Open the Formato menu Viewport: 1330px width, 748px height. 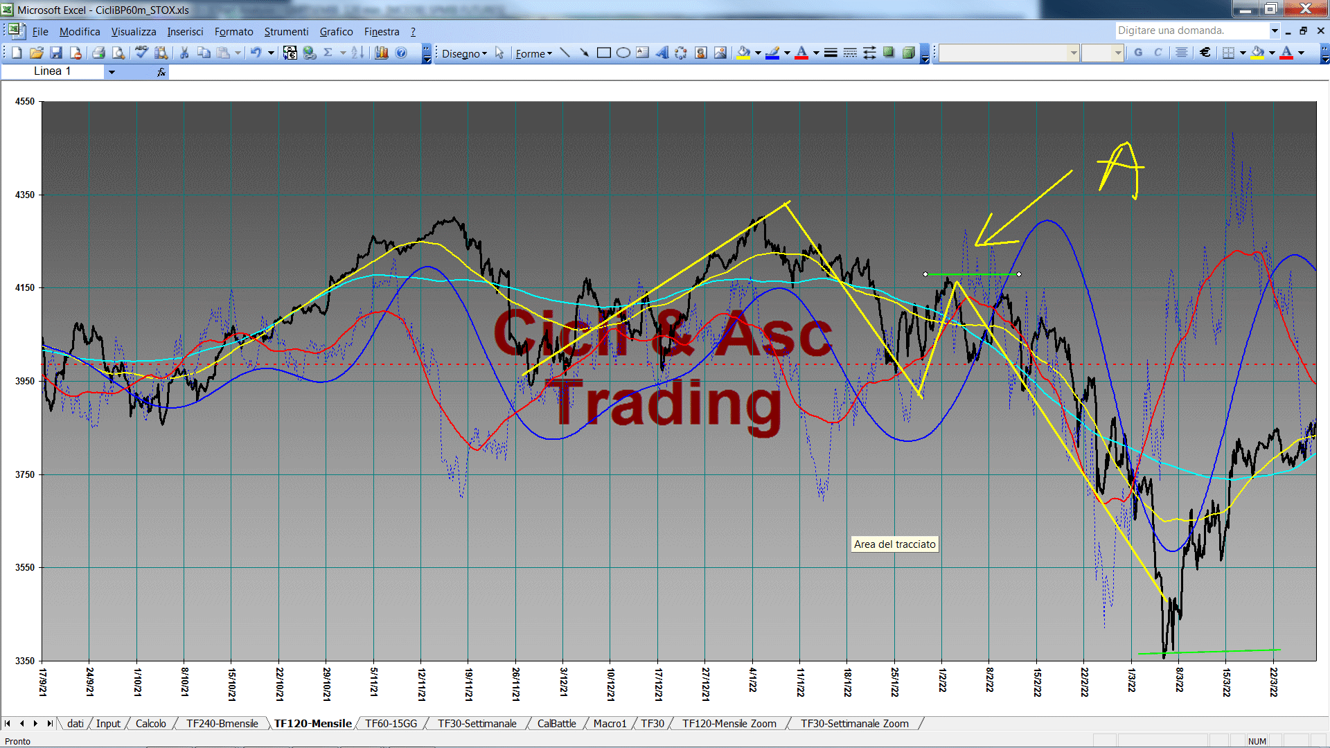point(234,32)
